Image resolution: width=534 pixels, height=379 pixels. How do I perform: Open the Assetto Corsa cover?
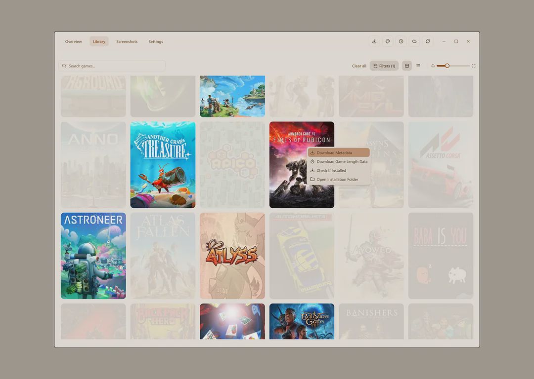point(441,165)
